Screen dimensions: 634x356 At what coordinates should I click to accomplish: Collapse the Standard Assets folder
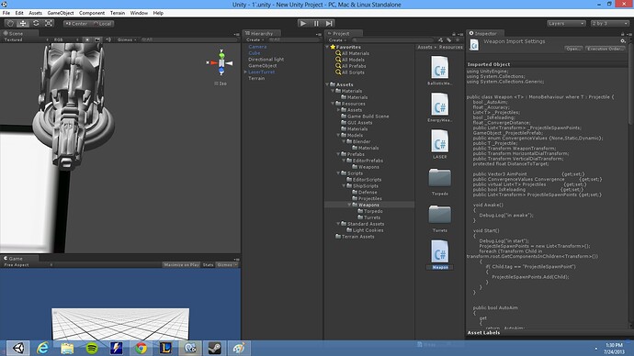pos(338,224)
